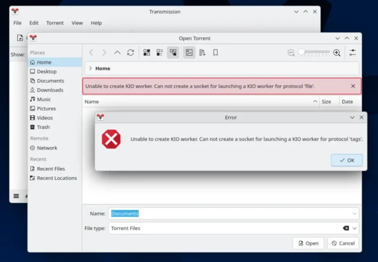
Task: Expand the Home breadcrumb chevron
Action: [90, 68]
